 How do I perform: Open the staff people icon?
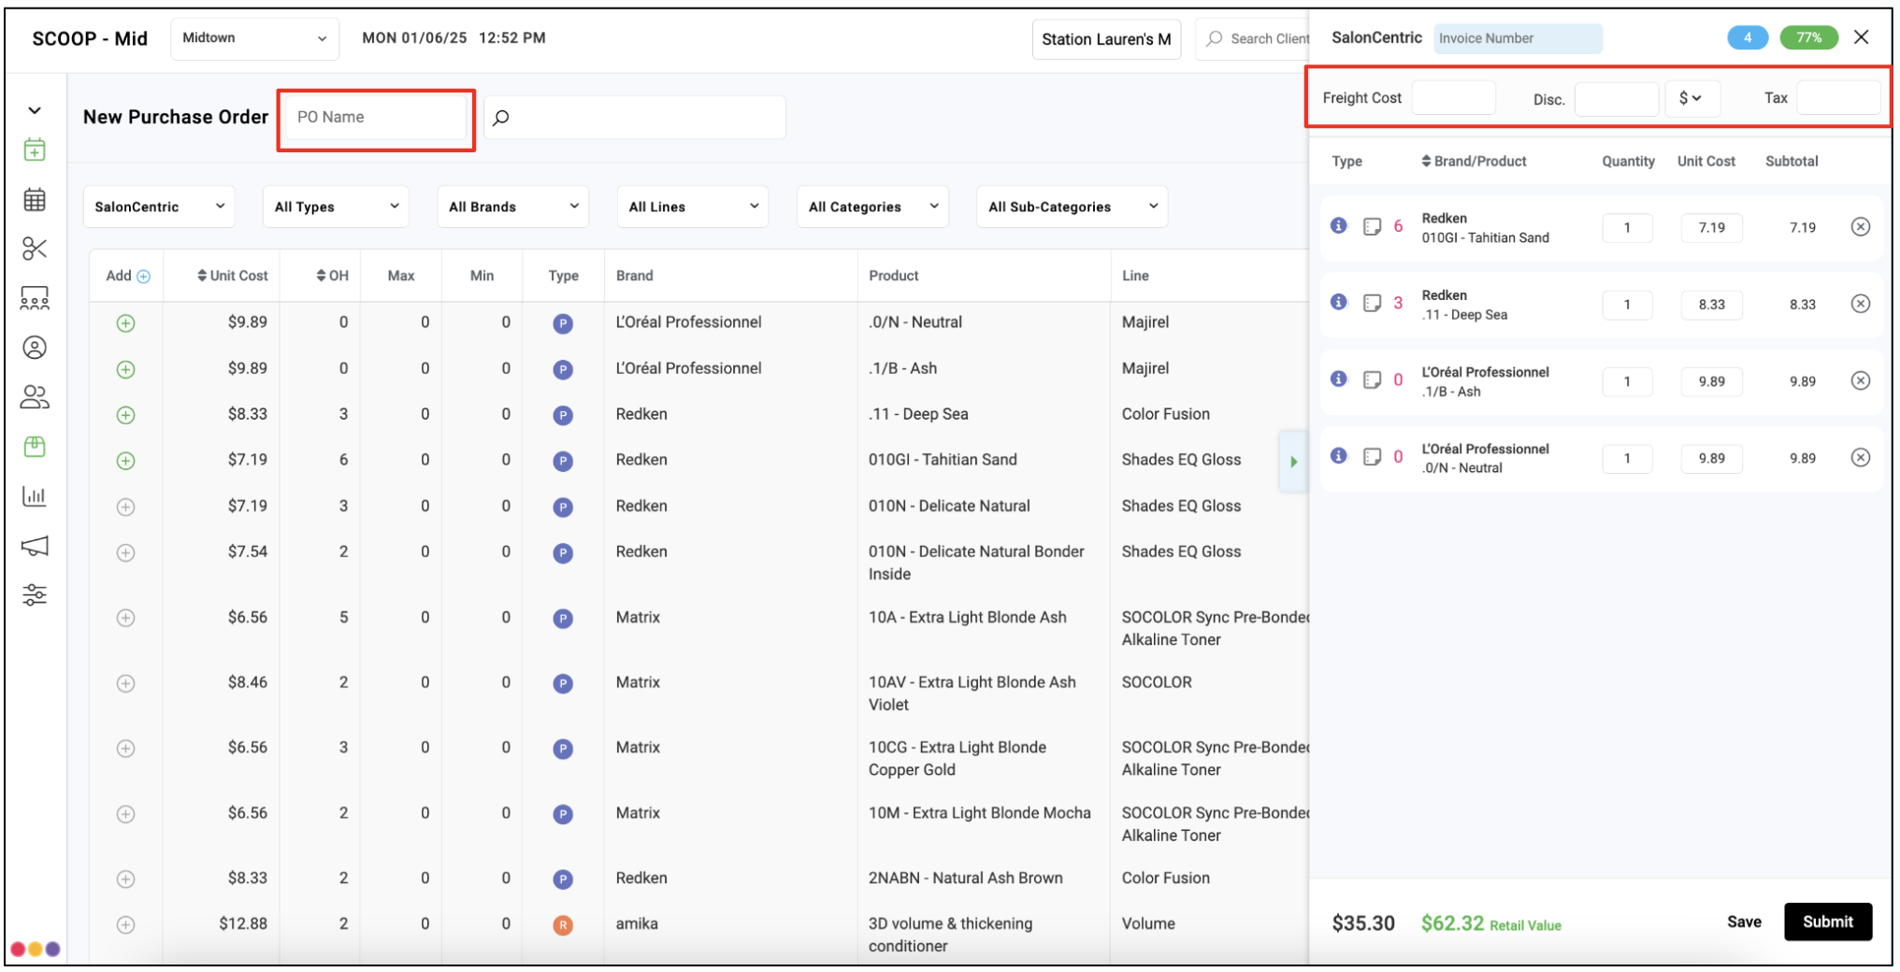(35, 397)
